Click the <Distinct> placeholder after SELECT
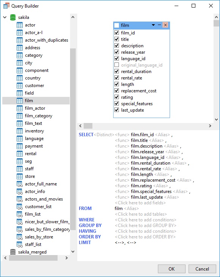 click(104, 135)
